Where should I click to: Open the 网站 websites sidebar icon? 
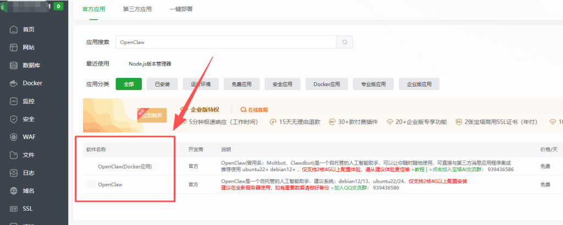point(14,47)
